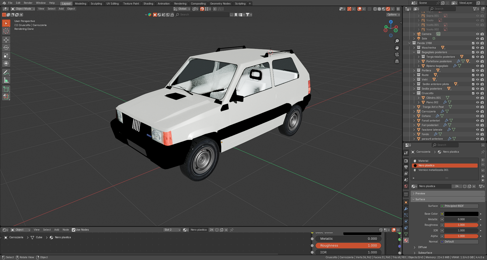This screenshot has height=260, width=487.
Task: Switch perspective/orthographic grid icon
Action: (x=397, y=61)
